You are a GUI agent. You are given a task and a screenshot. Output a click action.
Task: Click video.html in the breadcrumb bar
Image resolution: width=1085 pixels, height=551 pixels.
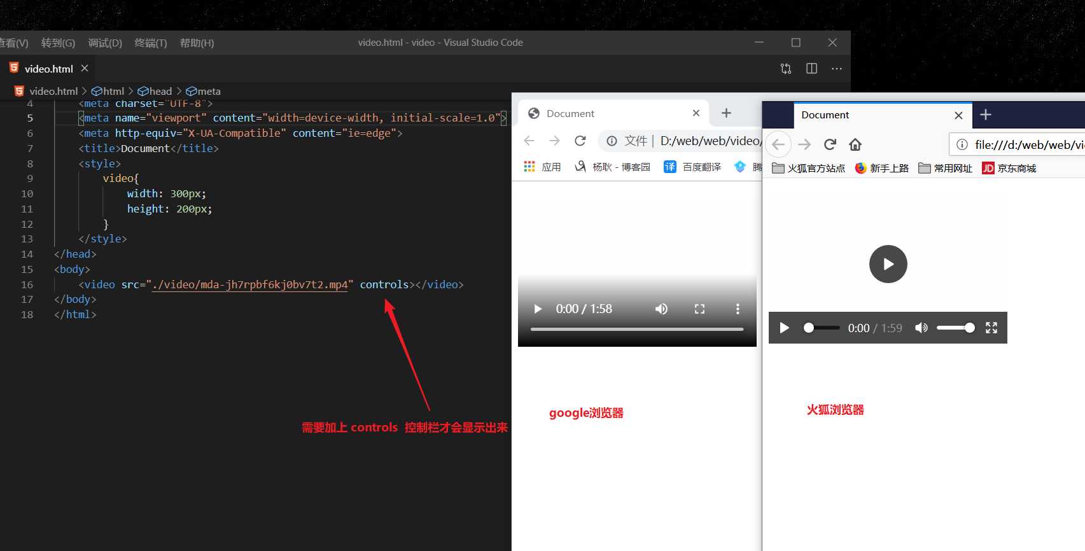pyautogui.click(x=53, y=91)
